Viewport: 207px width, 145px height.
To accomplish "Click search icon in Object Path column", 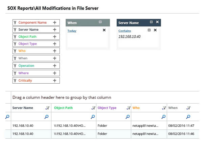I will pos(93,117).
